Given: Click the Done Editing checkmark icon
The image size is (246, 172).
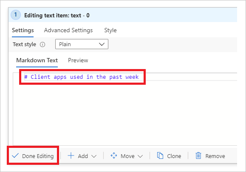Looking at the screenshot, I should coord(15,155).
